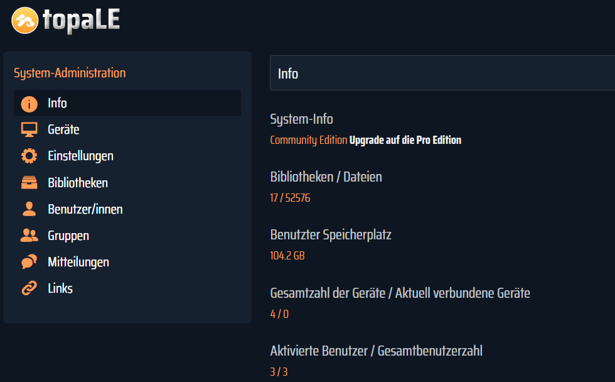615x382 pixels.
Task: Click the topaLE cloud logo icon
Action: 25,21
